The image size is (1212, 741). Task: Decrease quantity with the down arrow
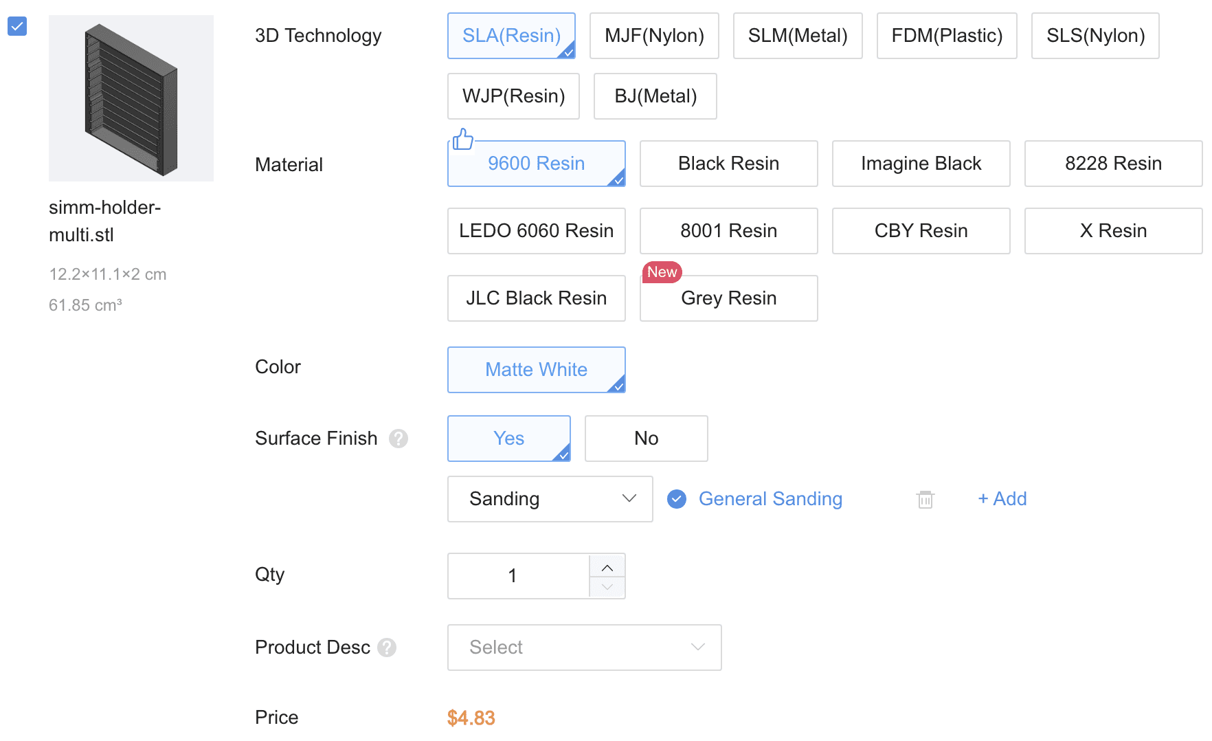coord(607,587)
